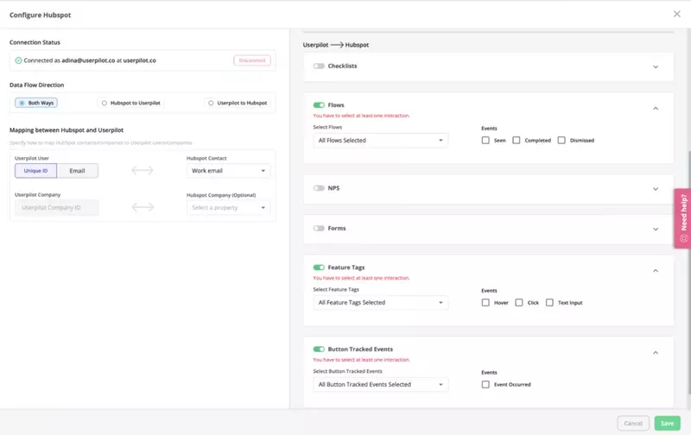
Task: Expand the Checklists section chevron
Action: pos(656,67)
